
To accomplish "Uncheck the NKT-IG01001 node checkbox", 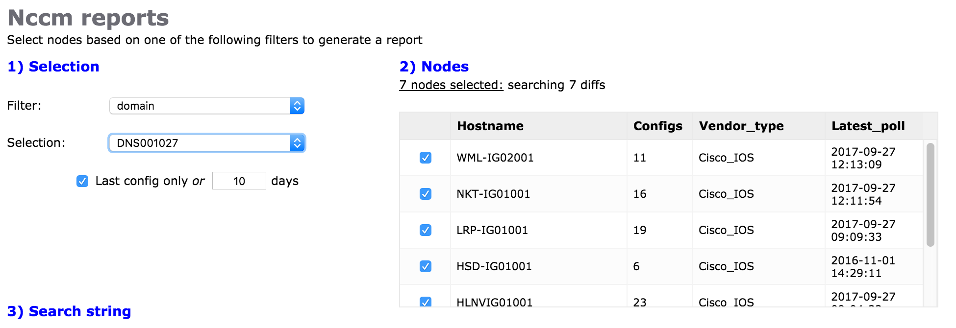I will pyautogui.click(x=425, y=194).
